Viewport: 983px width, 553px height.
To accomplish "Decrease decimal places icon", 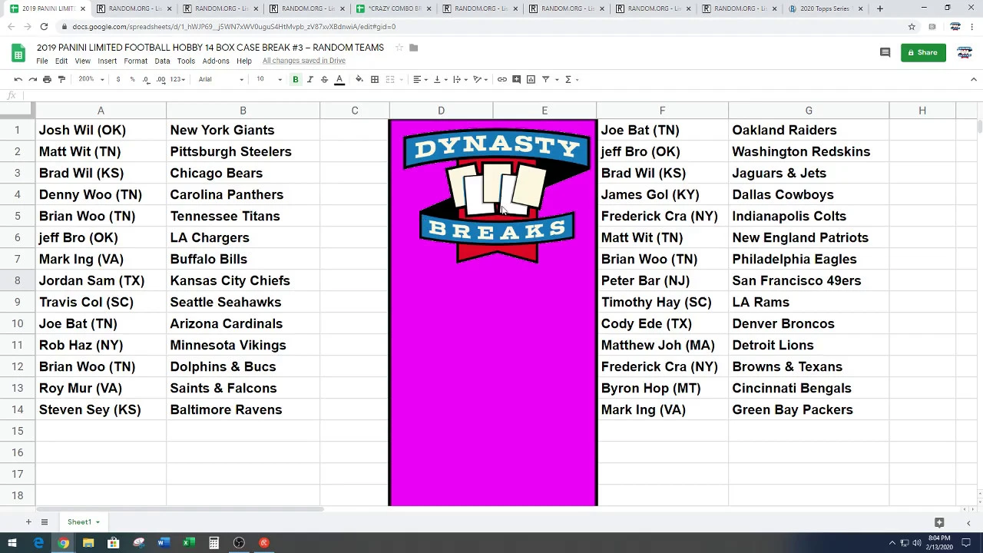I will point(146,79).
